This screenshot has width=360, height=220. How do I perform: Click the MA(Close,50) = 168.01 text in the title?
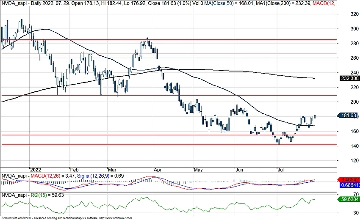[230, 3]
